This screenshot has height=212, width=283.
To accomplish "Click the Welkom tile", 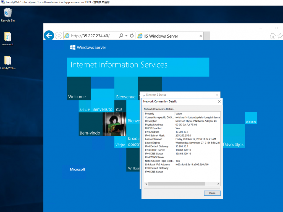I will (x=251, y=118).
